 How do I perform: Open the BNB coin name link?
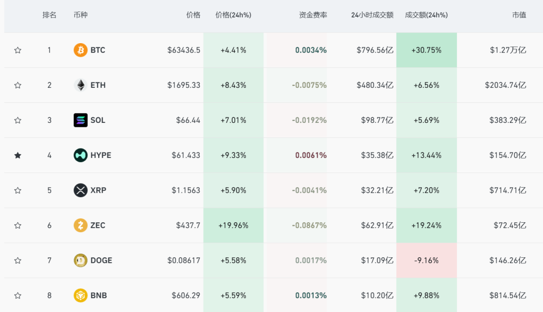click(99, 295)
